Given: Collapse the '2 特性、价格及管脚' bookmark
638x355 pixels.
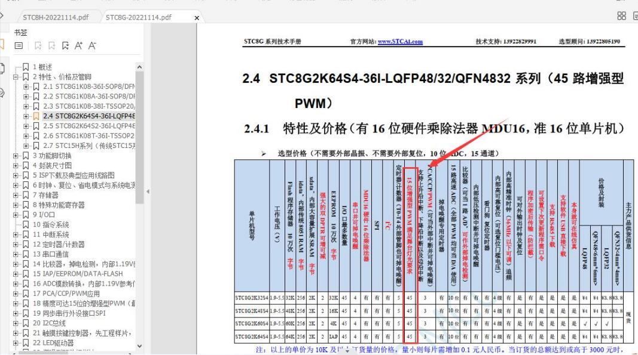Looking at the screenshot, I should point(16,77).
